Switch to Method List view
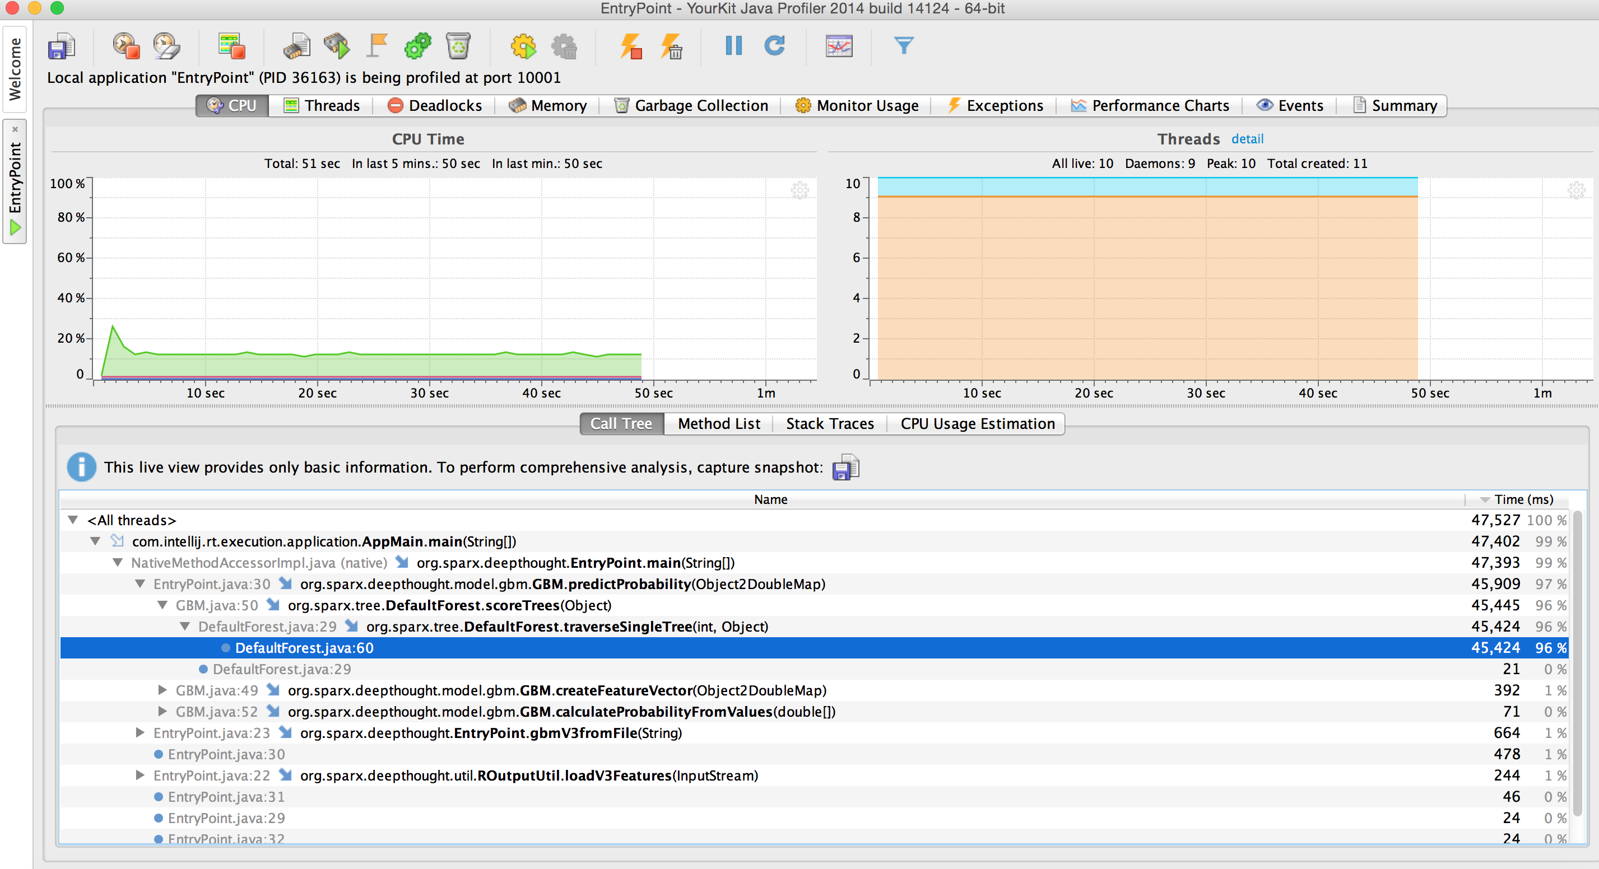This screenshot has width=1599, height=869. click(x=719, y=424)
